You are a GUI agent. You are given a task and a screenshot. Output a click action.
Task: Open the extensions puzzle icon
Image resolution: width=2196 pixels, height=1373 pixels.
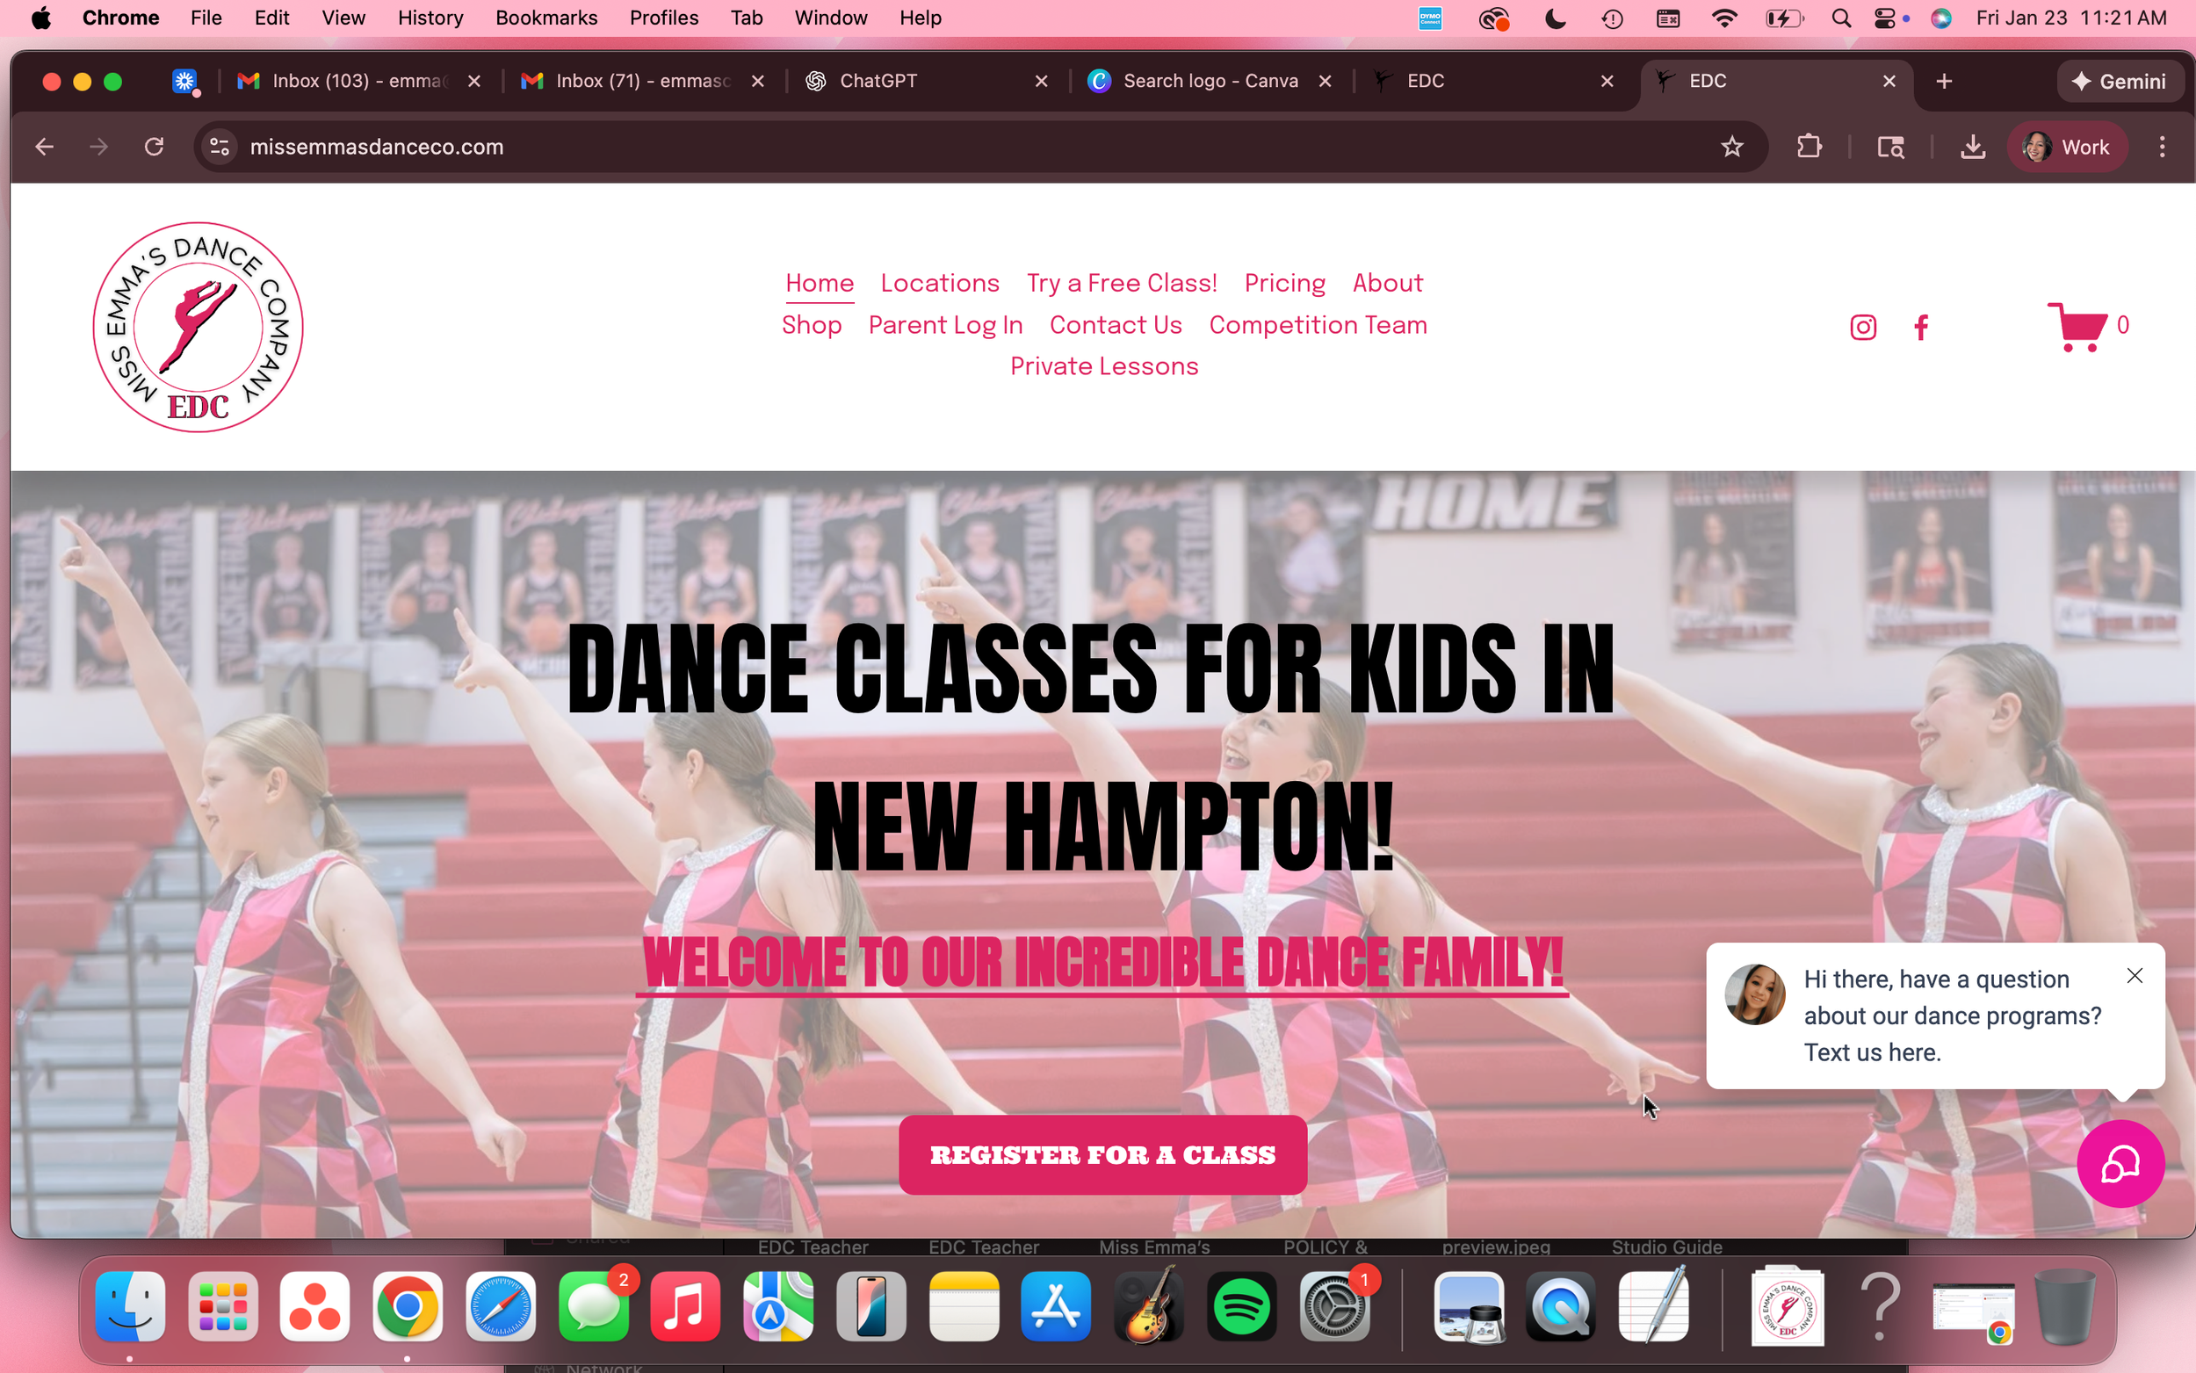(1810, 146)
